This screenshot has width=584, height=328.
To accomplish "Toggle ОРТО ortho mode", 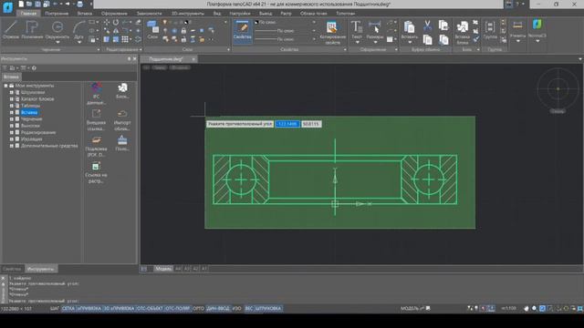I will click(x=198, y=308).
